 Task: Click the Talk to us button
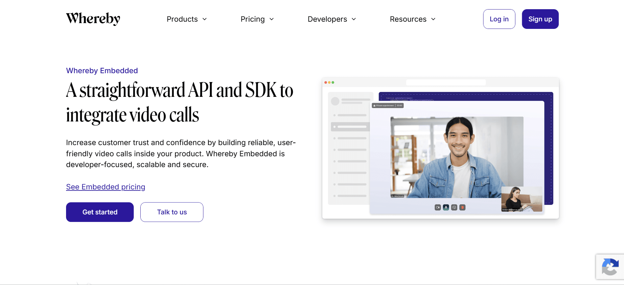pyautogui.click(x=172, y=212)
